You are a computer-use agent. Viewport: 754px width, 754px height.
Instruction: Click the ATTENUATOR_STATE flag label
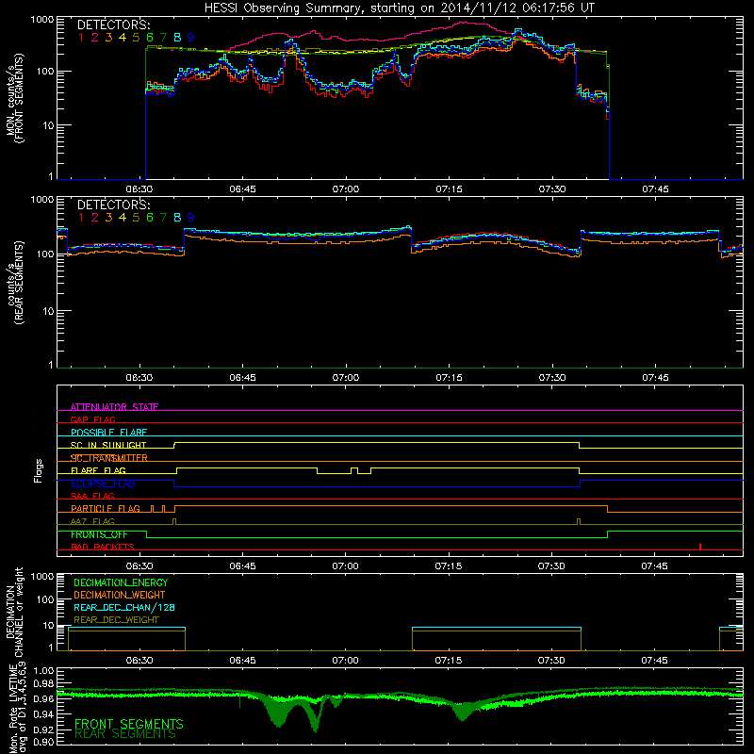[x=114, y=407]
